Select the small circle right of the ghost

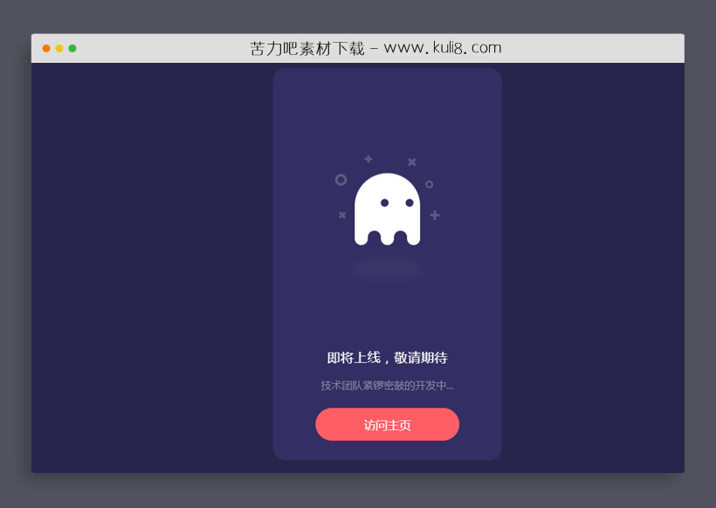[430, 184]
